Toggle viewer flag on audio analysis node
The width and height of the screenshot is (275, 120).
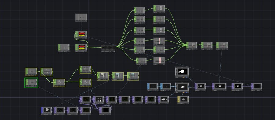(114, 51)
